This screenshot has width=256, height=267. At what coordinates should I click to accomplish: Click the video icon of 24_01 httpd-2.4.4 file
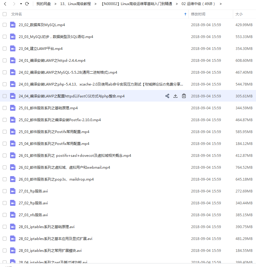pos(13,61)
